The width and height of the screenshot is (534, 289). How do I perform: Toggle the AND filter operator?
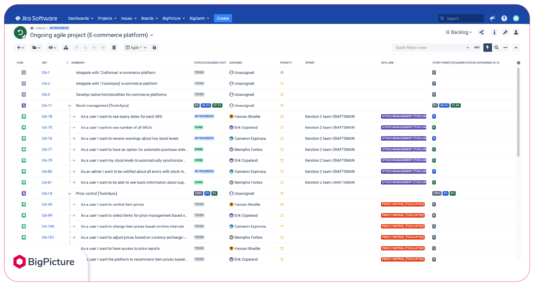477,48
